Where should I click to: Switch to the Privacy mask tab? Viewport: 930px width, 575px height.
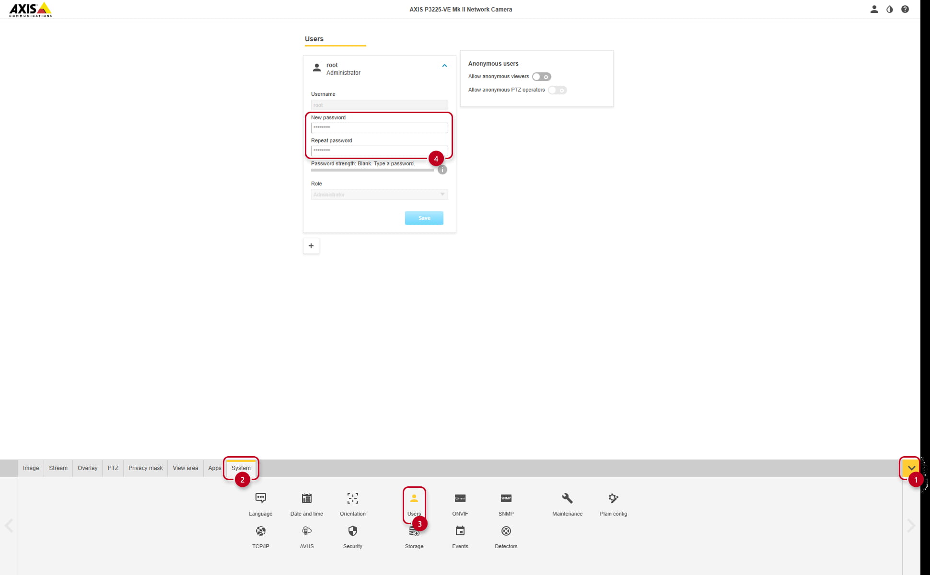146,468
